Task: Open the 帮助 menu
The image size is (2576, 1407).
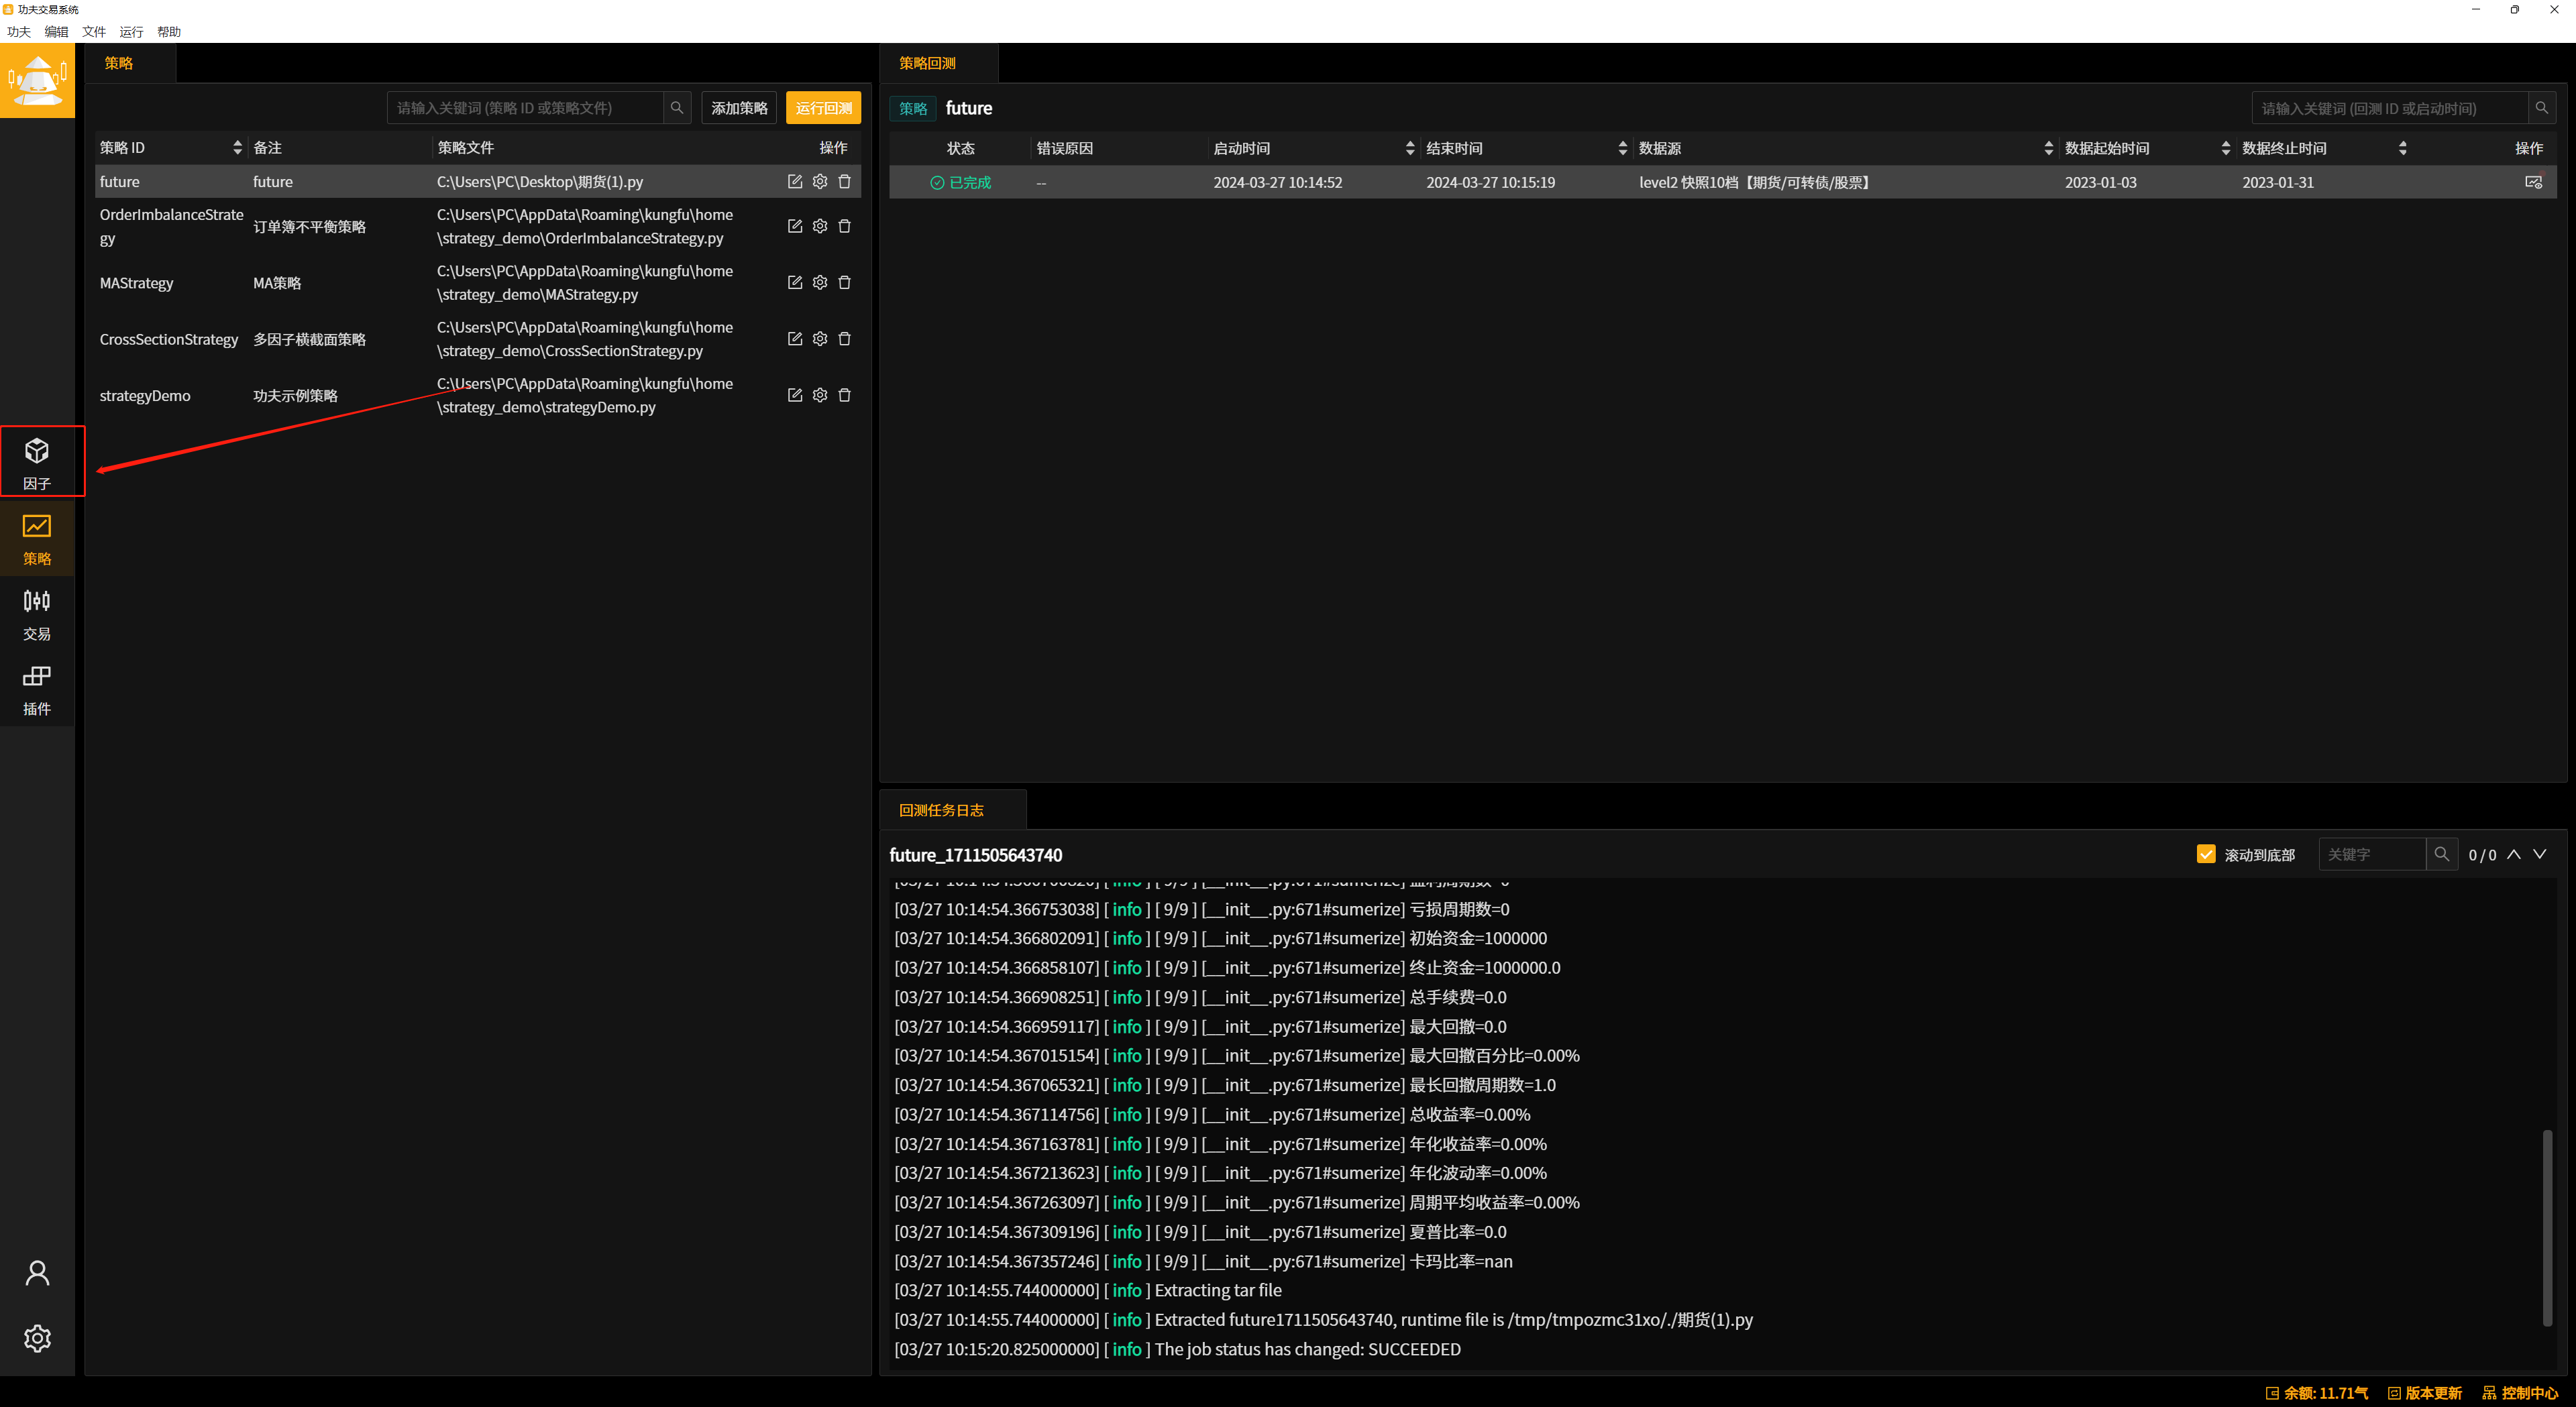Action: [169, 32]
